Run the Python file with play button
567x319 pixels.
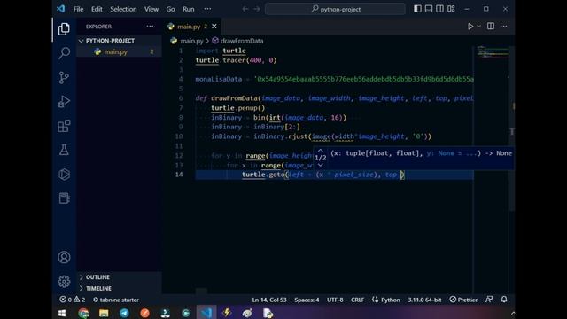[x=470, y=27]
